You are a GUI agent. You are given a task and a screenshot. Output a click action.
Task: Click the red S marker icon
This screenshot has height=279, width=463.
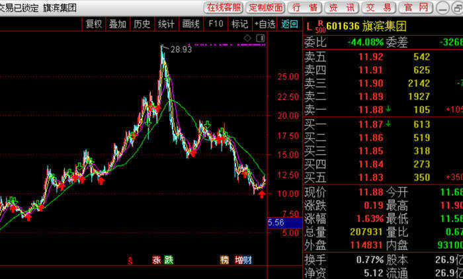point(130,260)
